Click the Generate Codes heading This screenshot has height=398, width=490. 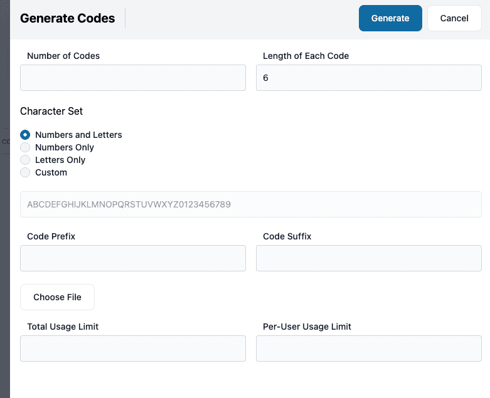click(x=68, y=18)
